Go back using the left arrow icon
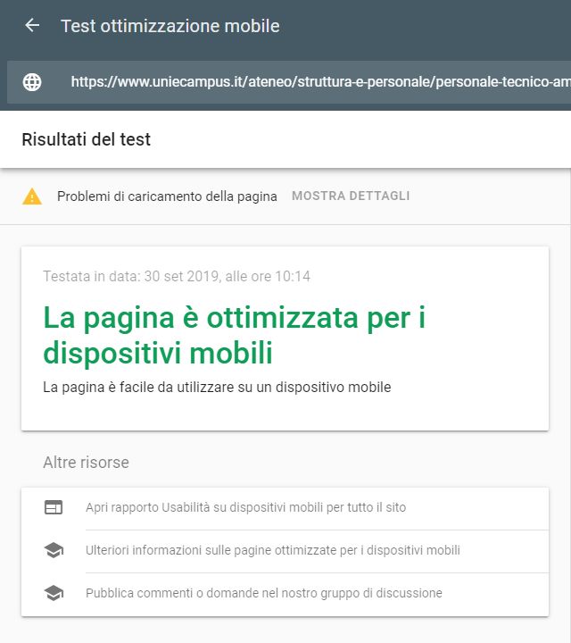 pyautogui.click(x=32, y=25)
